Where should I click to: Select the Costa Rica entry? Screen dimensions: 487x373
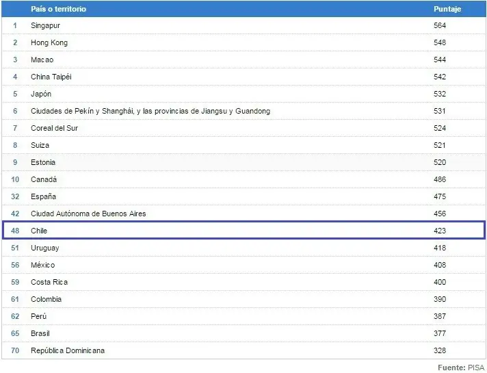(49, 282)
